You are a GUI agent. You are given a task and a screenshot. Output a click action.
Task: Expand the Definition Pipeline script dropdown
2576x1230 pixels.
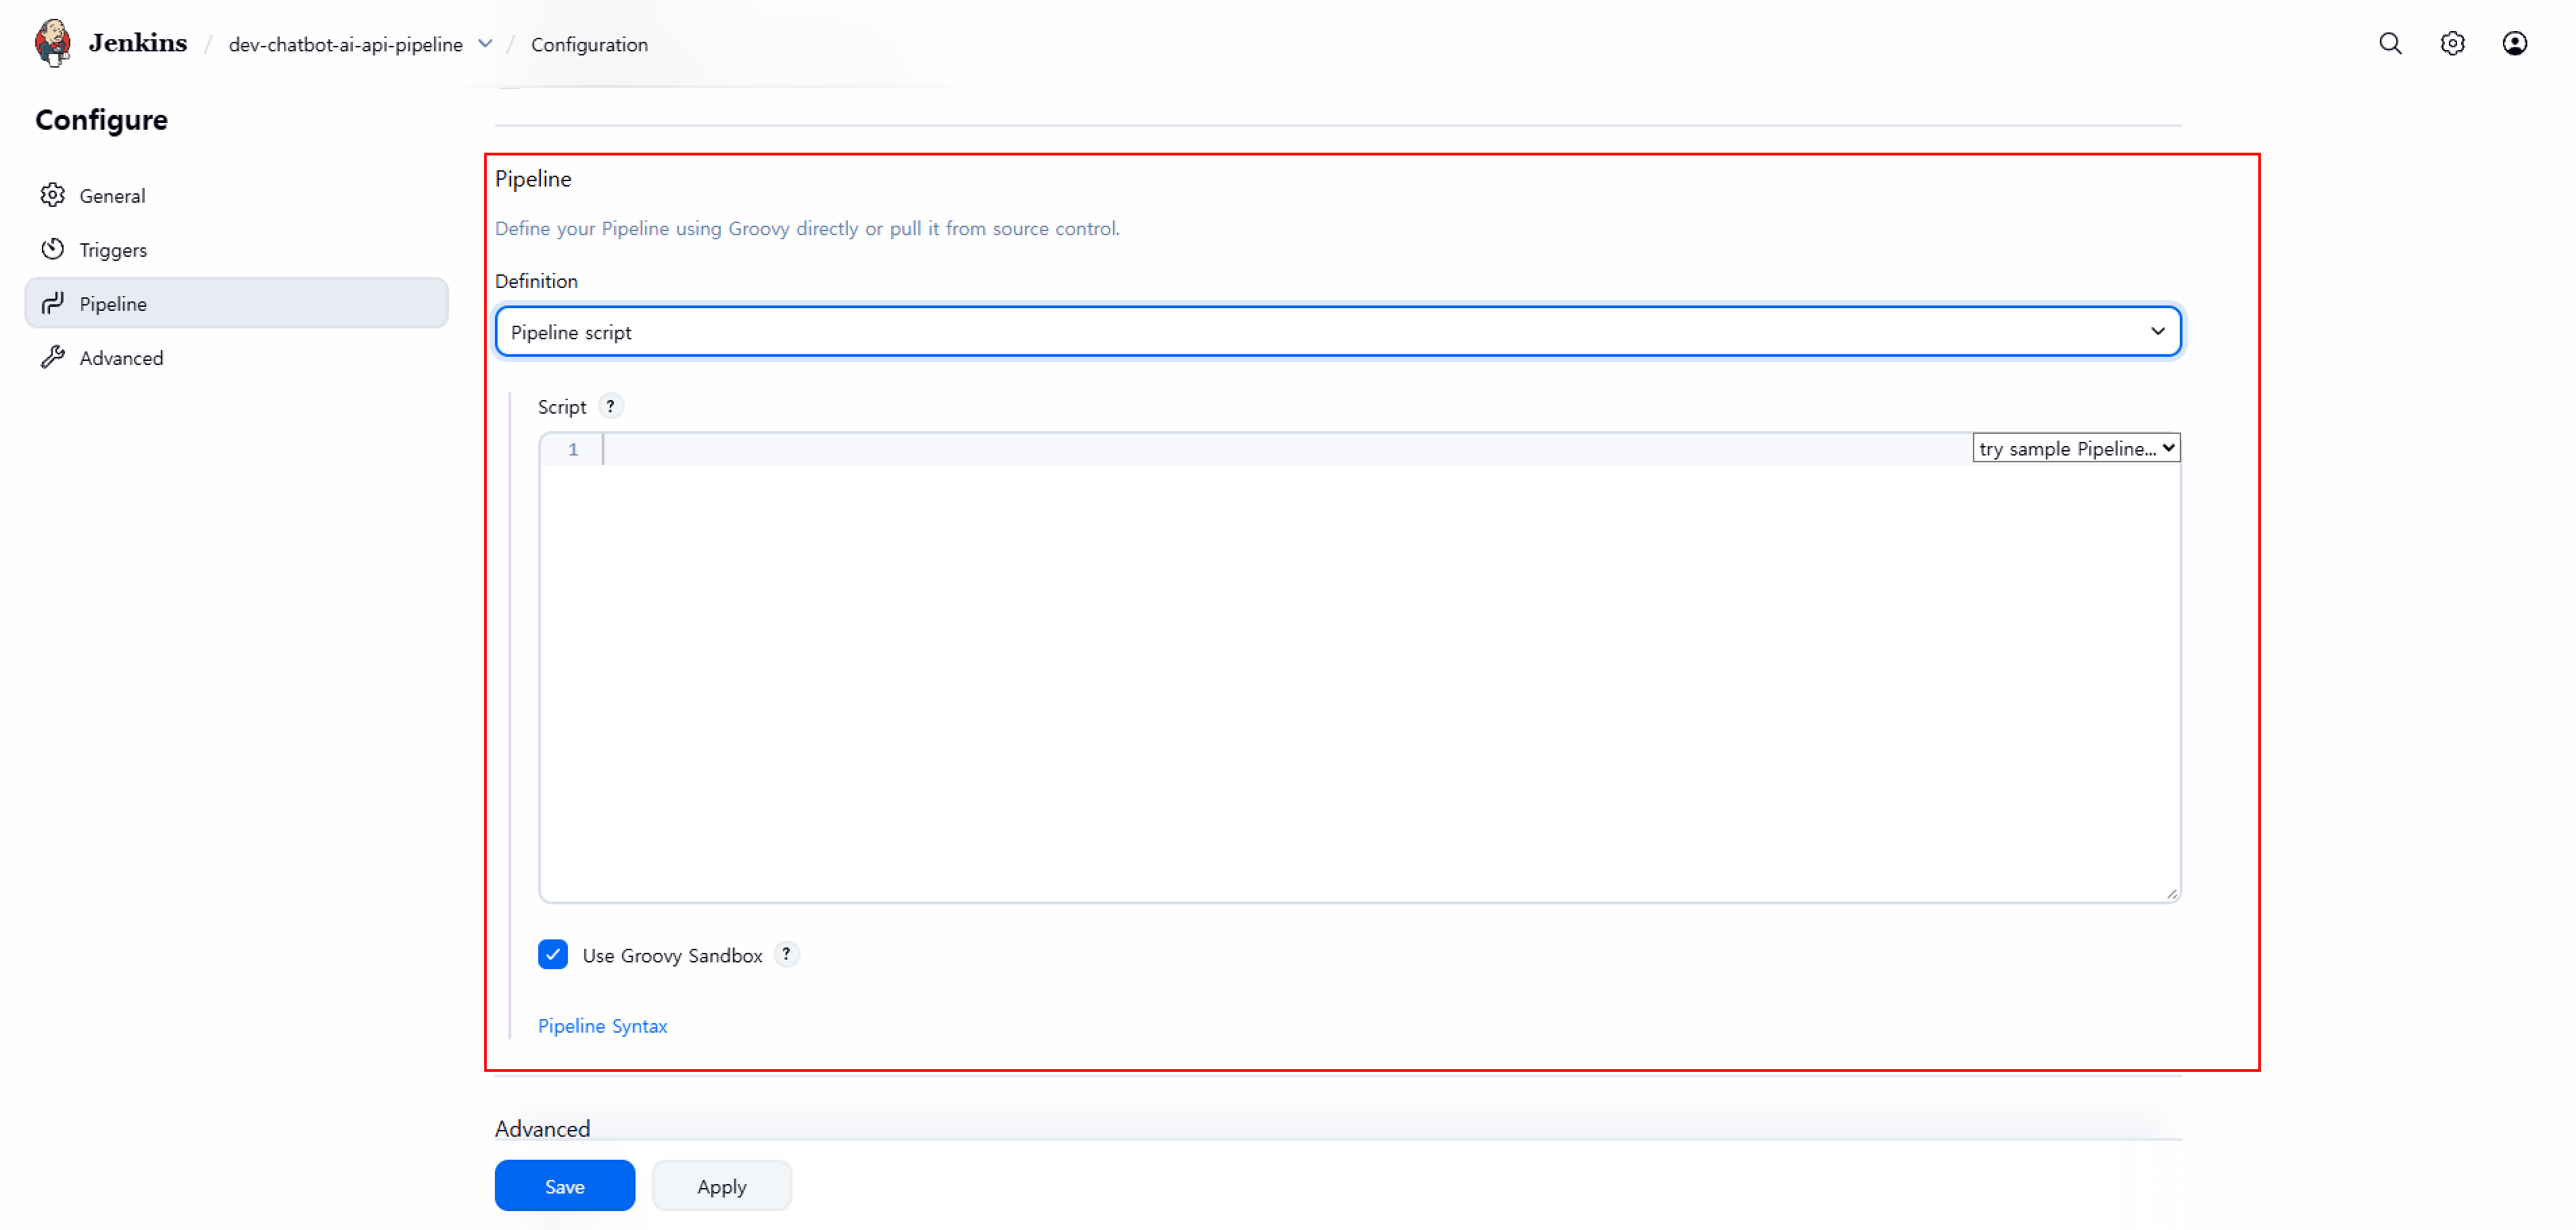pos(1338,332)
